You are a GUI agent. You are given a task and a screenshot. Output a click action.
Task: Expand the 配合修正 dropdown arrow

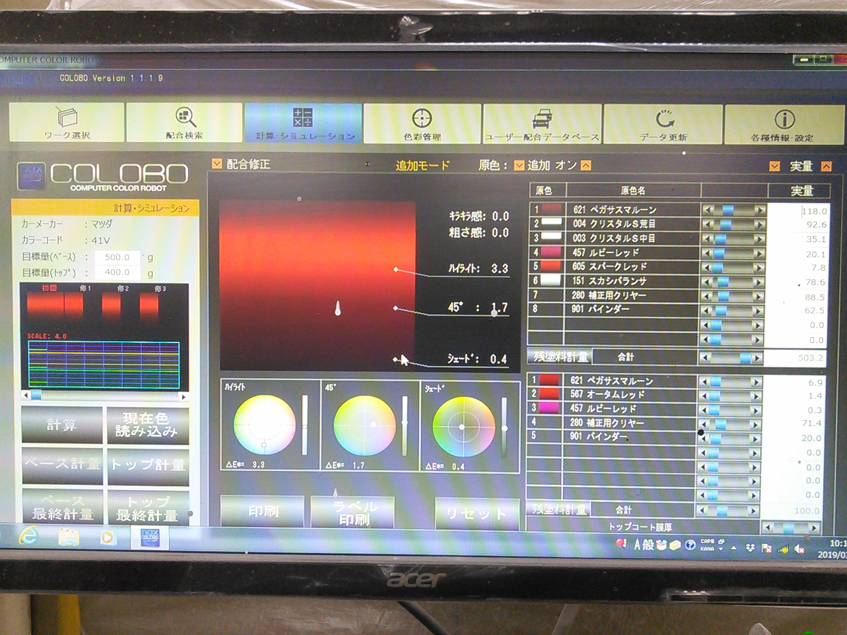[217, 164]
